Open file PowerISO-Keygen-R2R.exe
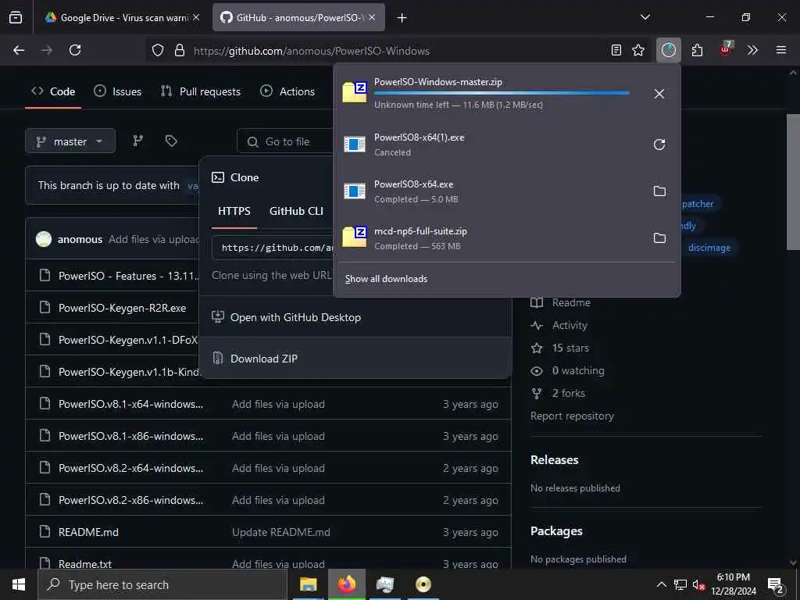 coord(123,308)
